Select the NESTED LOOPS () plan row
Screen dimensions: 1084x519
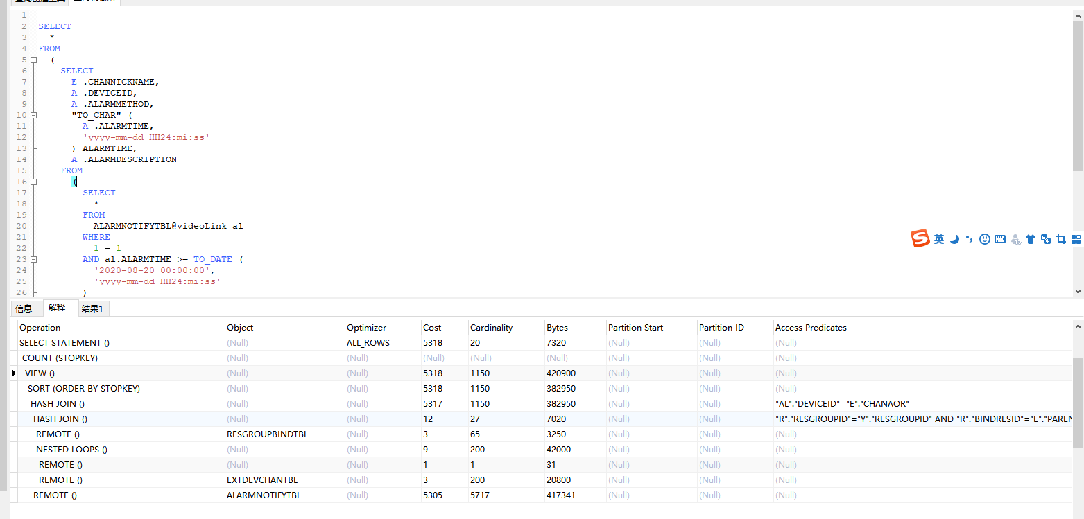71,449
